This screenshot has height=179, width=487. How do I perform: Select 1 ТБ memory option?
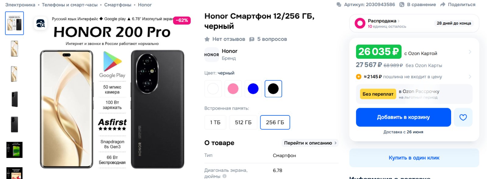tap(215, 122)
